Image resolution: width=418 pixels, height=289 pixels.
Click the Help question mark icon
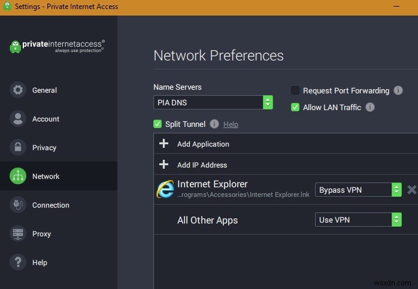[x=18, y=263]
